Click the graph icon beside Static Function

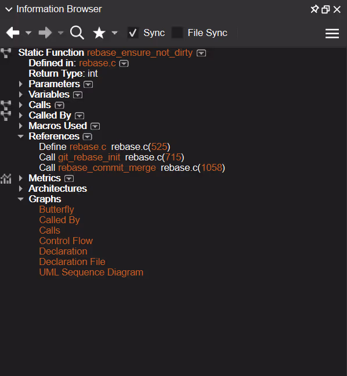tap(6, 53)
